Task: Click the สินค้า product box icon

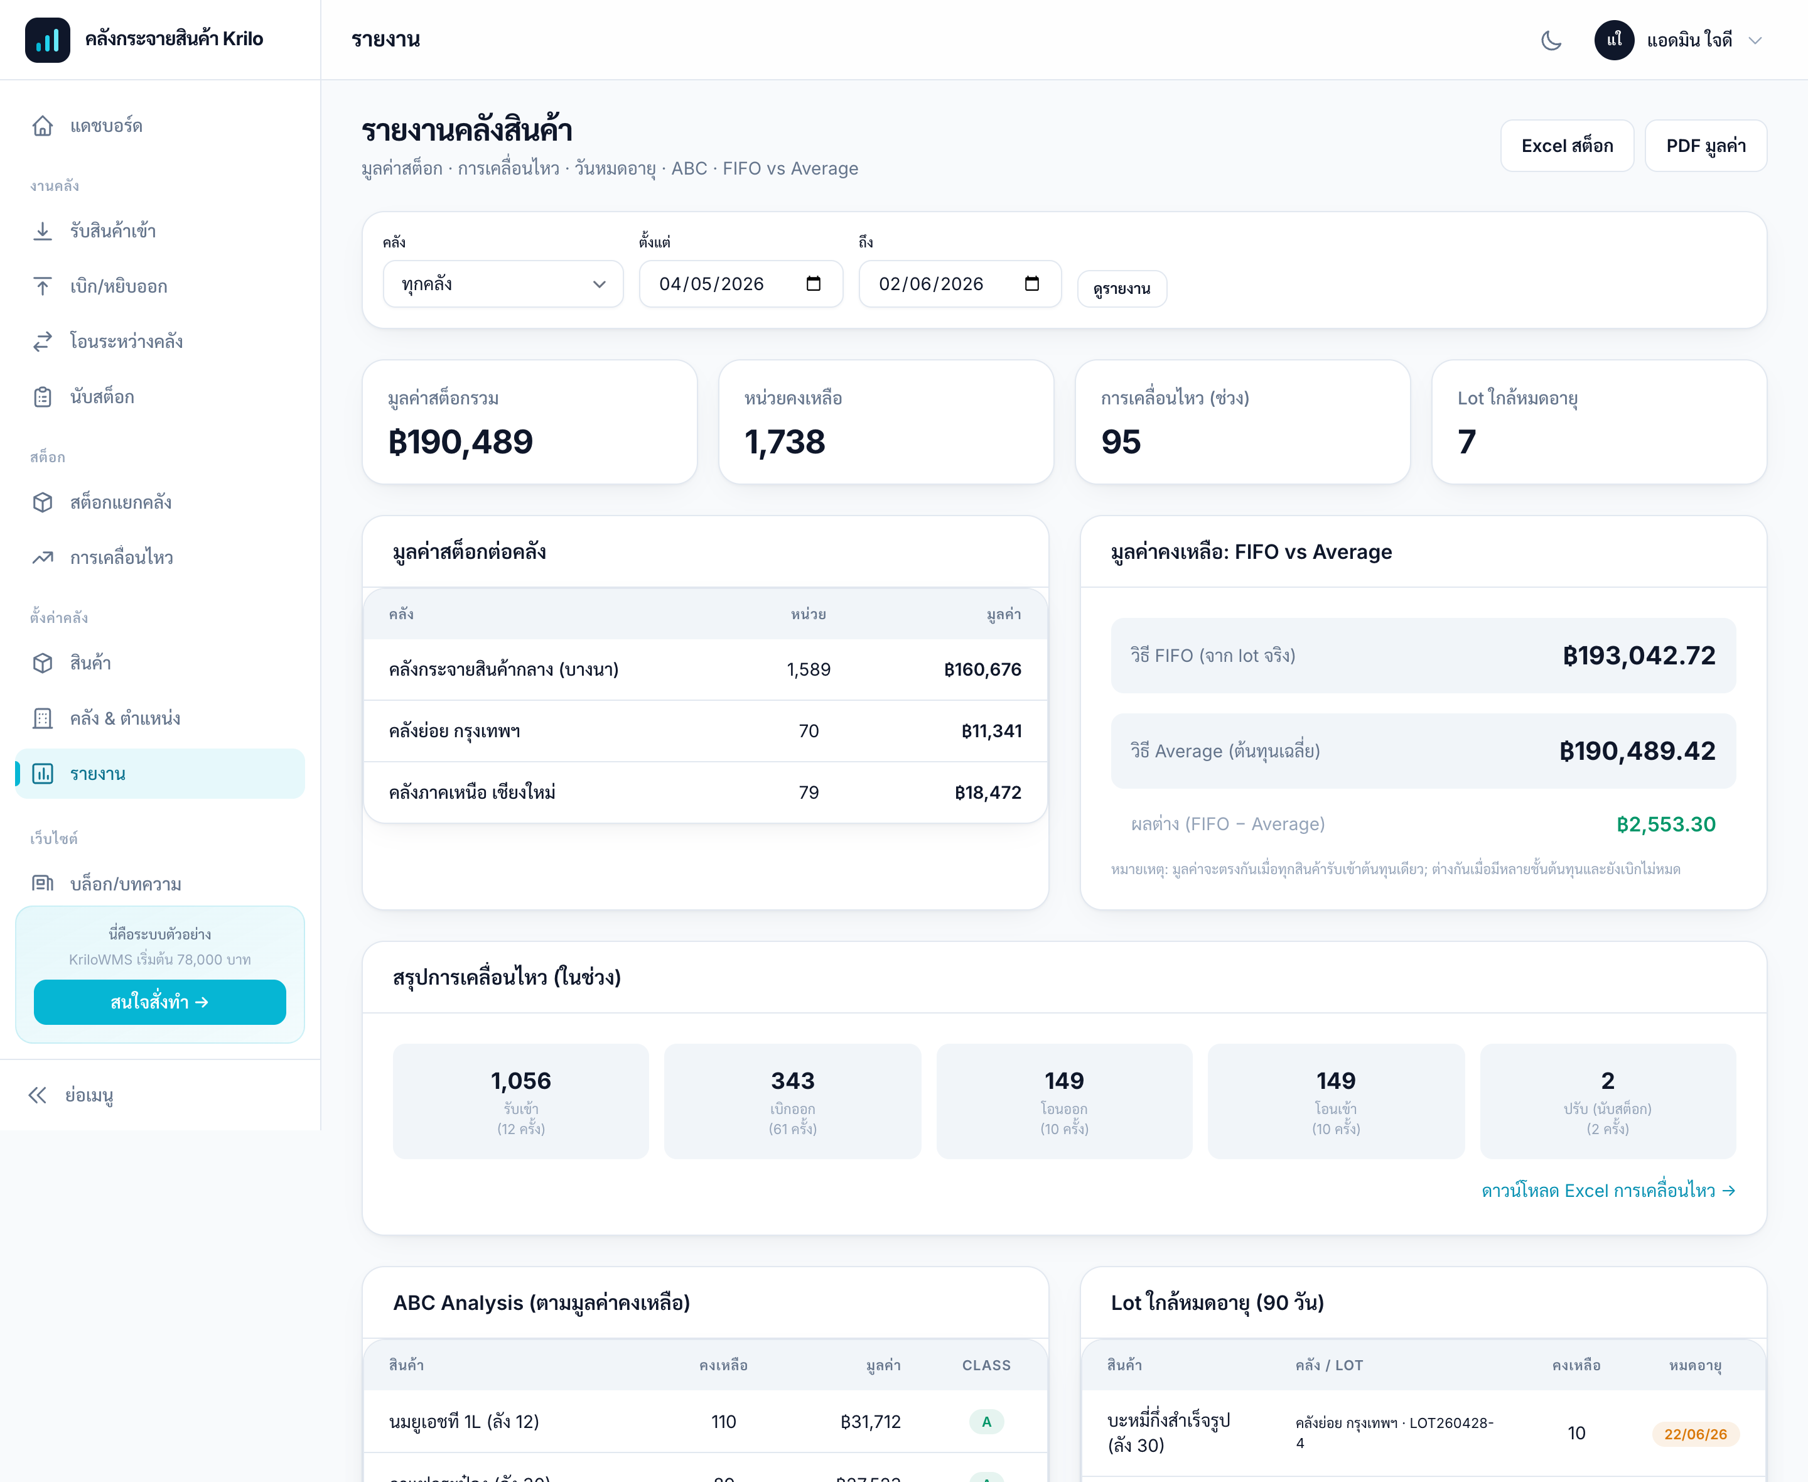Action: [x=43, y=663]
